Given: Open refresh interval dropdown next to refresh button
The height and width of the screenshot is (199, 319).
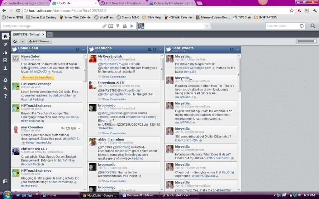Looking at the screenshot, I should tap(22, 41).
